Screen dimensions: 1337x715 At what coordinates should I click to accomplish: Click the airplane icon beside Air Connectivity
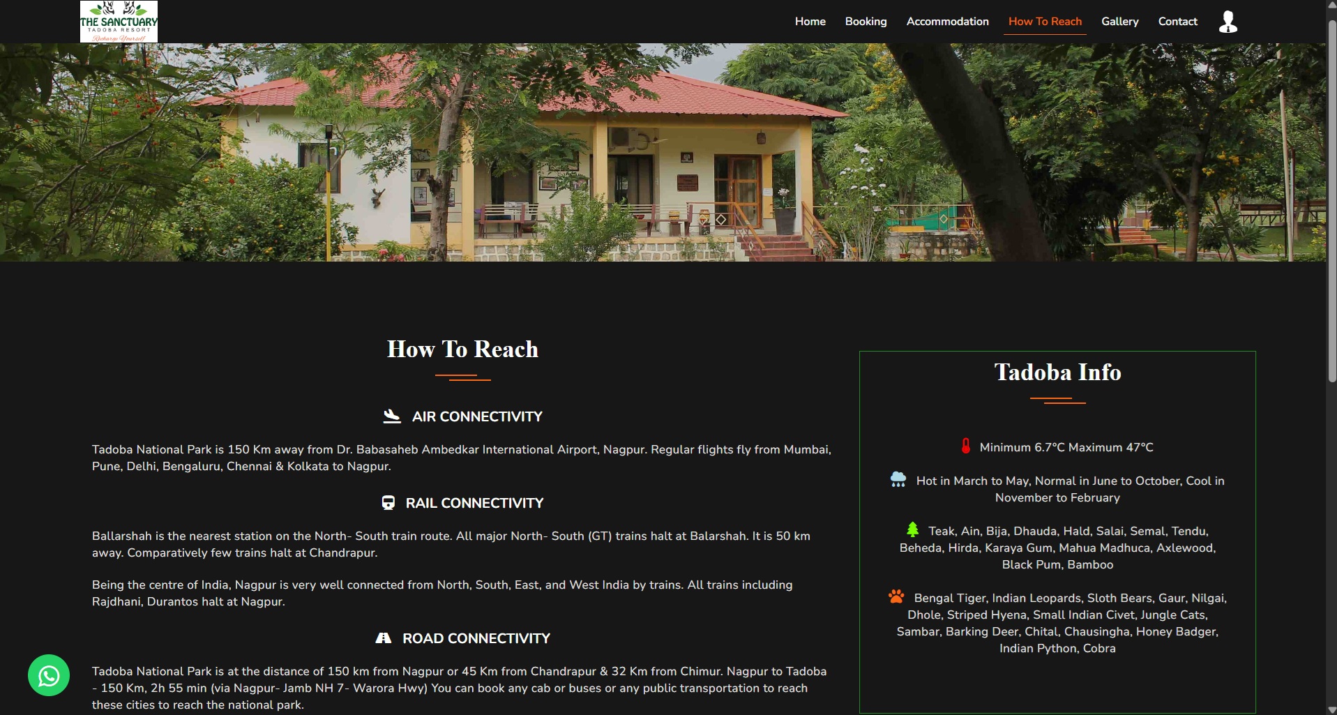coord(392,416)
